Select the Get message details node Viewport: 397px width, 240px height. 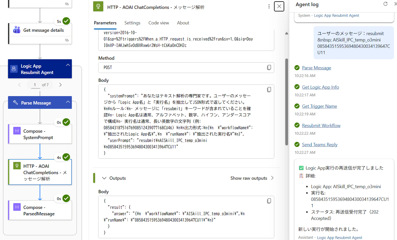40,34
